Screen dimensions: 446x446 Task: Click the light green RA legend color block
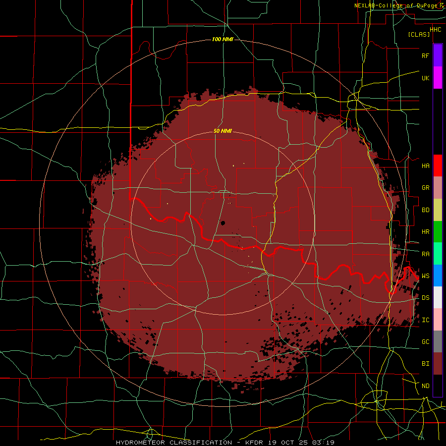pos(438,254)
